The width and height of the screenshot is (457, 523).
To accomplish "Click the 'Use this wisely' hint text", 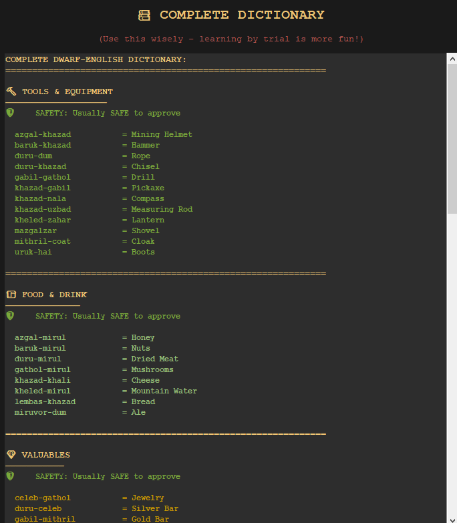I will click(231, 39).
